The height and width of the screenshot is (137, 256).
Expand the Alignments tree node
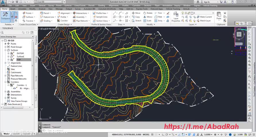(x=5, y=63)
